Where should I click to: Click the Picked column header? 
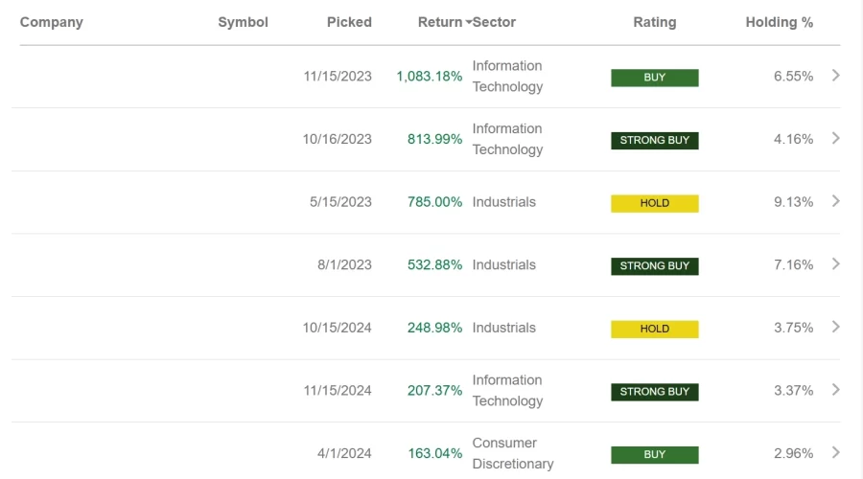349,22
